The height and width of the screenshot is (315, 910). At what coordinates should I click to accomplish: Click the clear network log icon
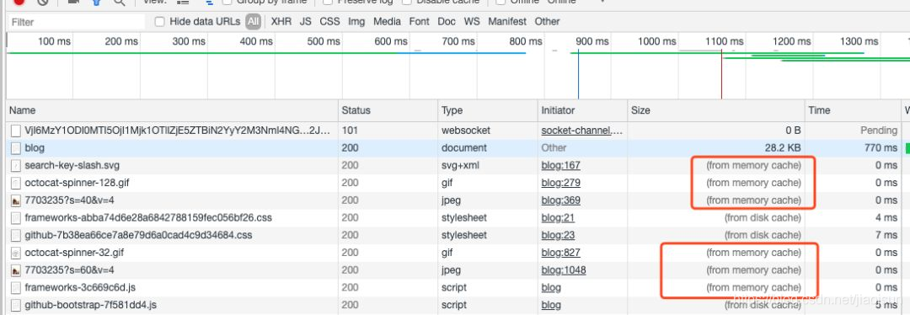[x=42, y=2]
